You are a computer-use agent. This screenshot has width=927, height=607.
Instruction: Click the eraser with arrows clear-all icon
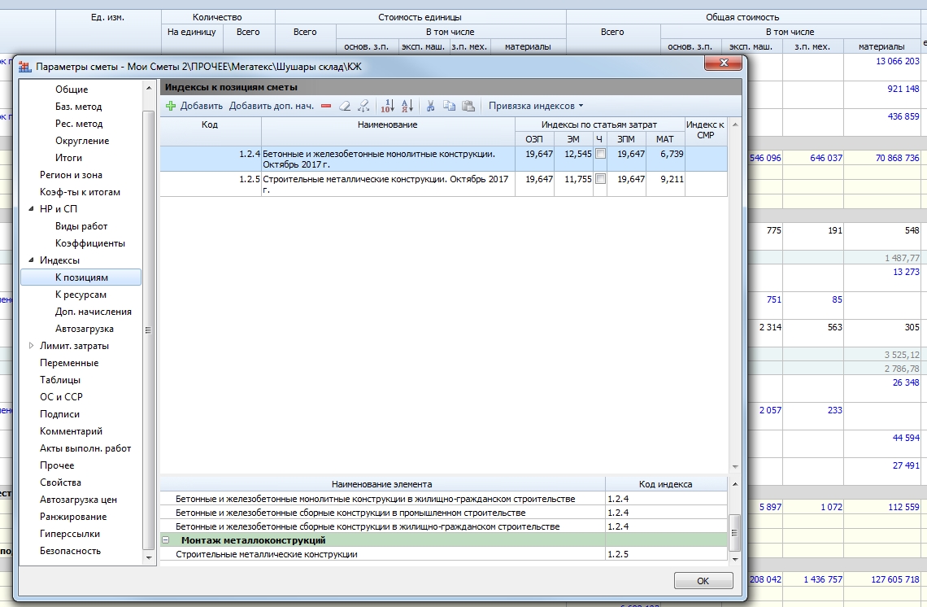(363, 106)
